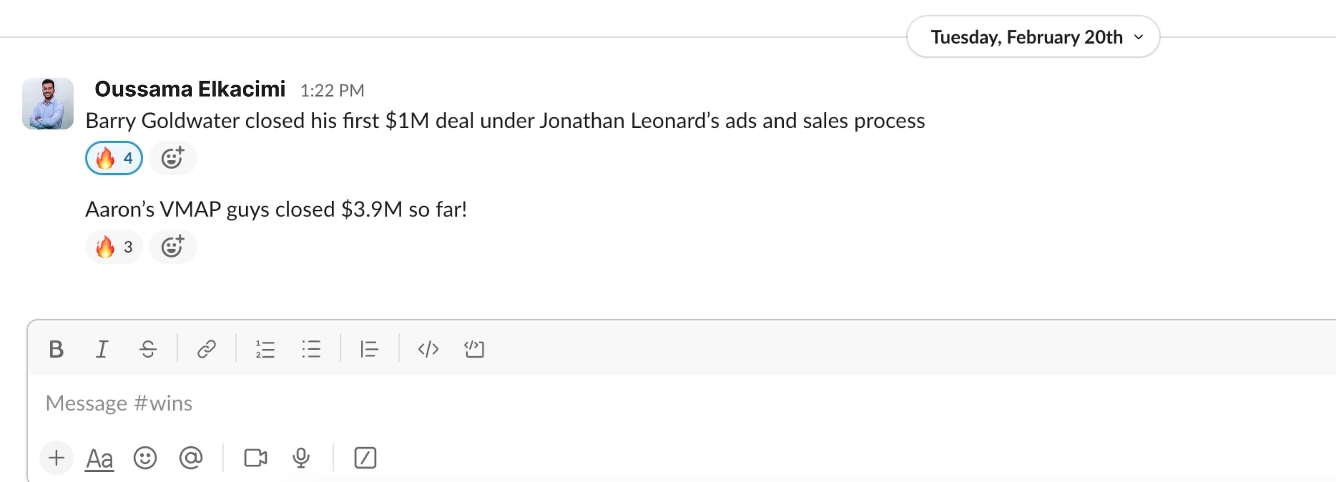The image size is (1336, 482).
Task: Format text as inline code
Action: (x=428, y=349)
